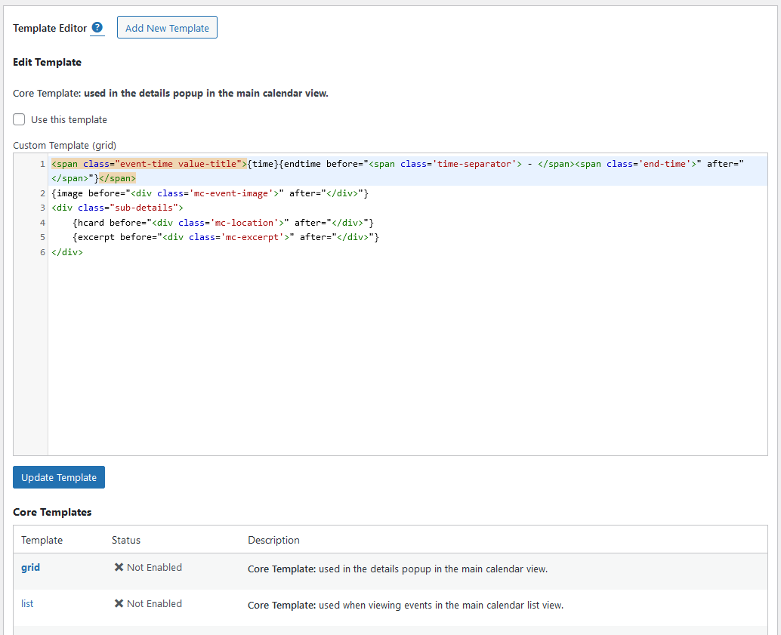The image size is (781, 635).
Task: Click the X icon in grid row
Action: point(119,567)
